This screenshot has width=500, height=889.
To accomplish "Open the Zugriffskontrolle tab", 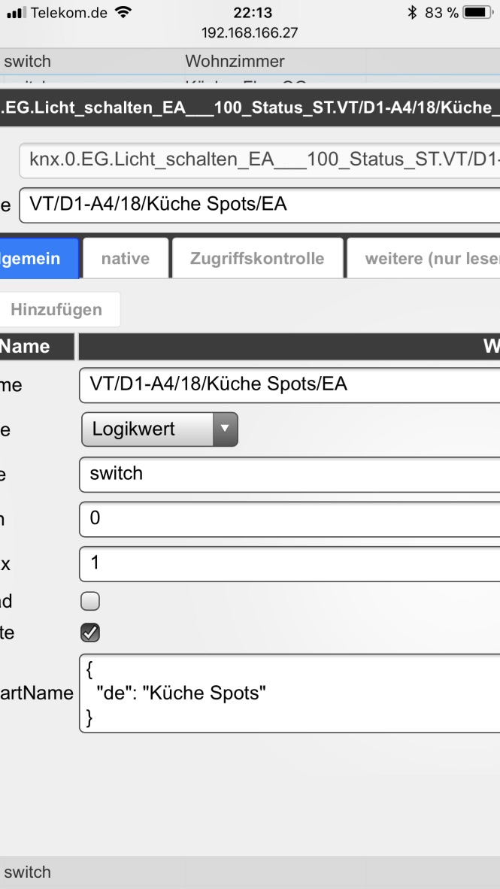I will 257,259.
